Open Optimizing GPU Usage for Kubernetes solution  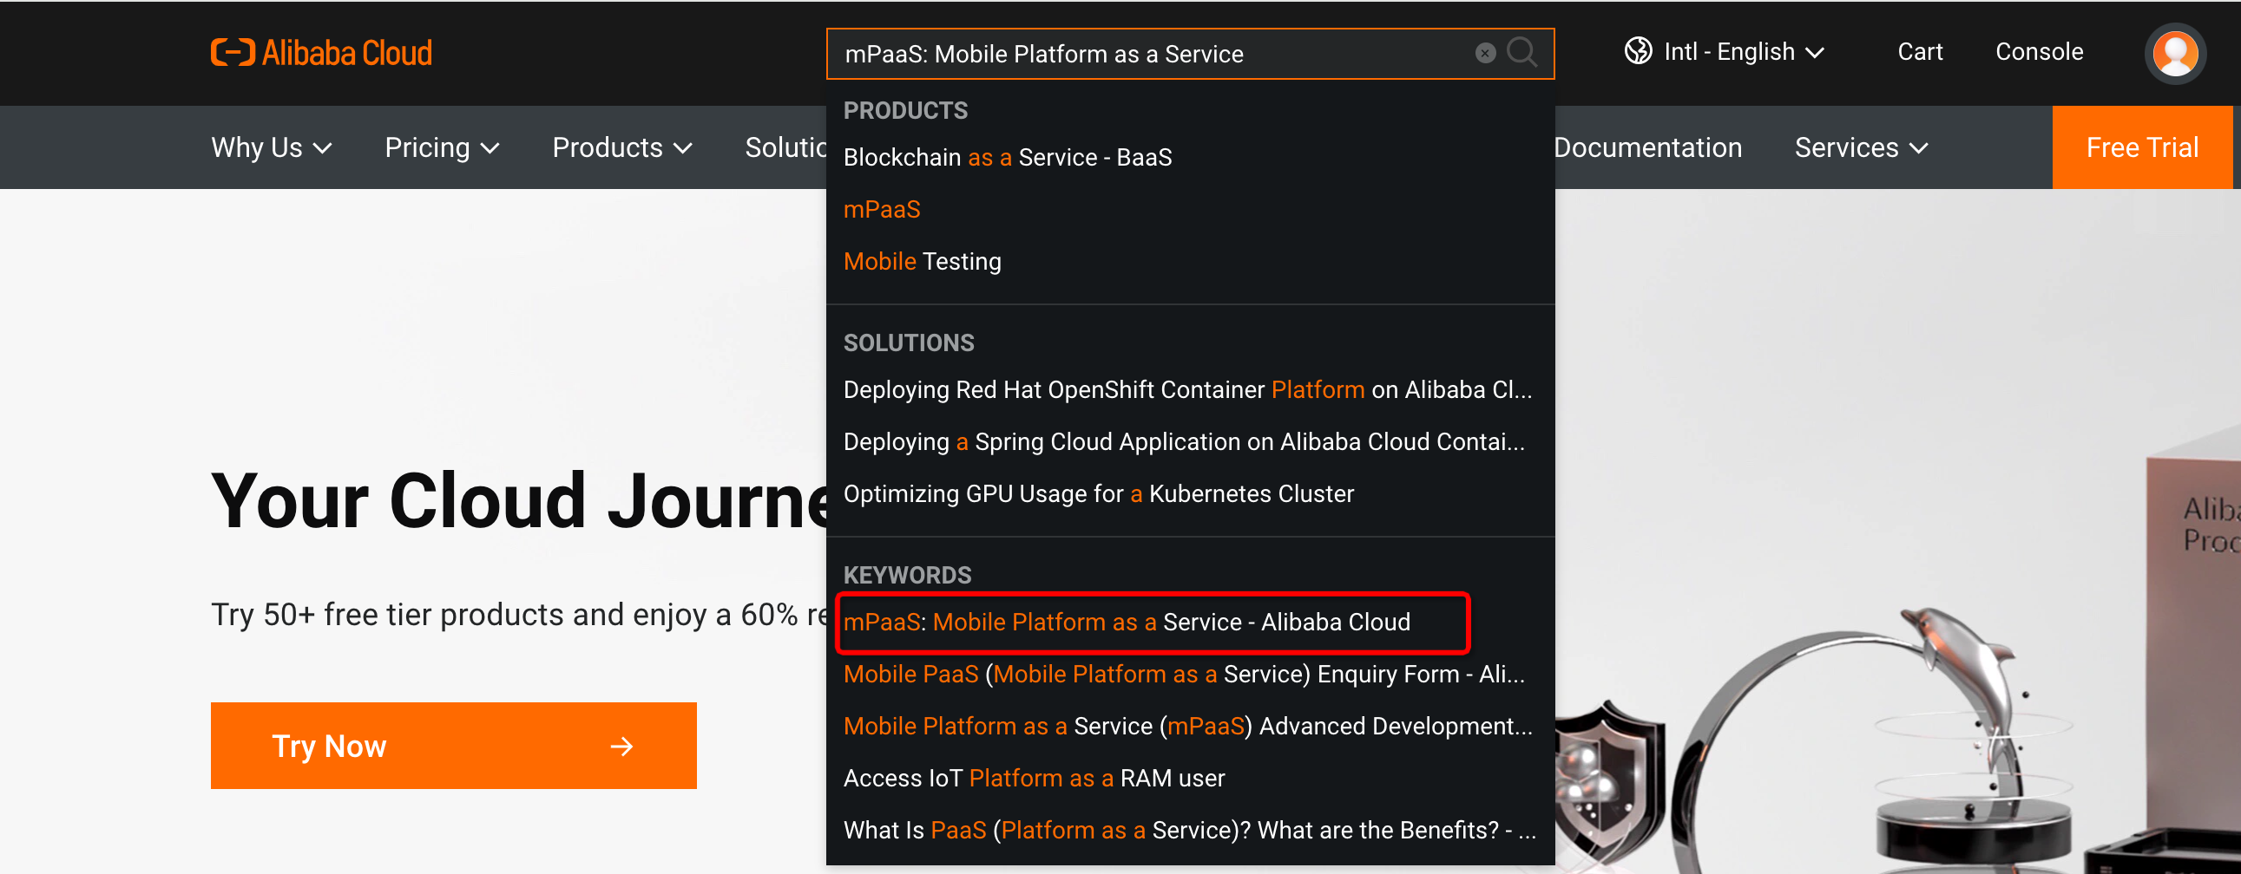[x=1190, y=494]
